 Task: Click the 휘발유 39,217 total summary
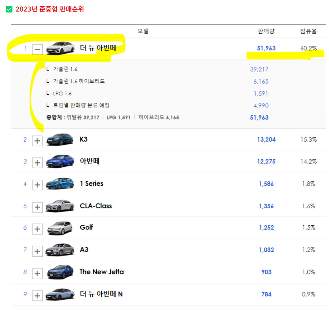(83, 118)
